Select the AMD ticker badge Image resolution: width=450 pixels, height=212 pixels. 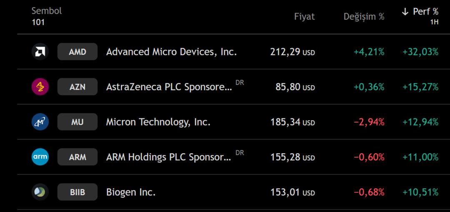pos(77,52)
